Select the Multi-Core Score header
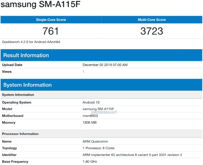 coord(152,20)
